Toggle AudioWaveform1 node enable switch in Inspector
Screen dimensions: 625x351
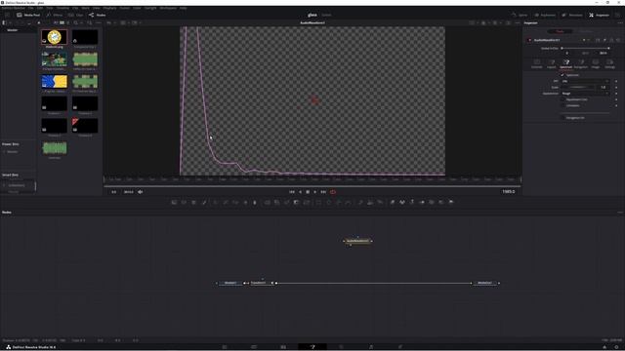[529, 40]
